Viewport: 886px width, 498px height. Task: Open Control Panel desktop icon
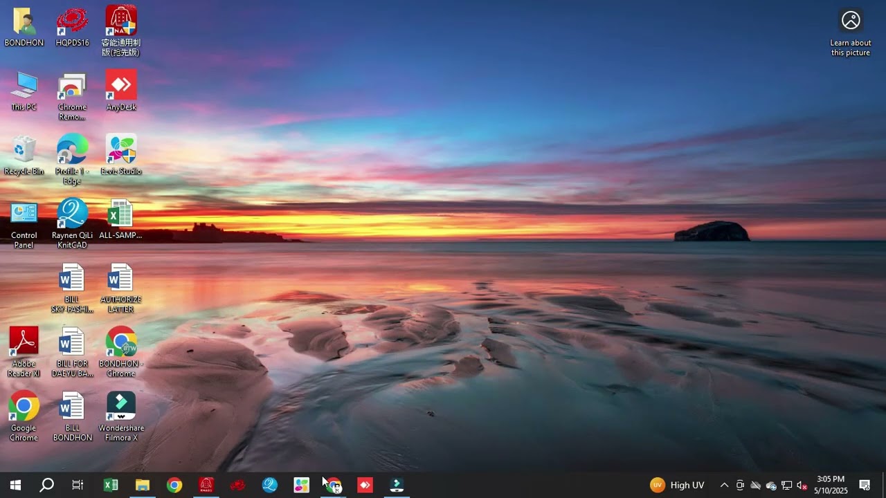[x=24, y=225]
